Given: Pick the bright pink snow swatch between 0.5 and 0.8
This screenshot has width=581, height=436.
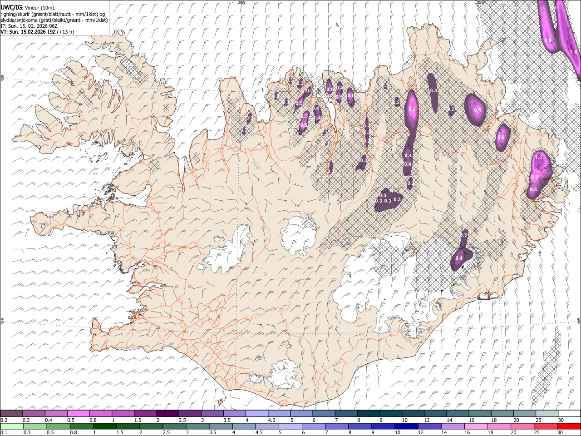Looking at the screenshot, I should (79, 413).
